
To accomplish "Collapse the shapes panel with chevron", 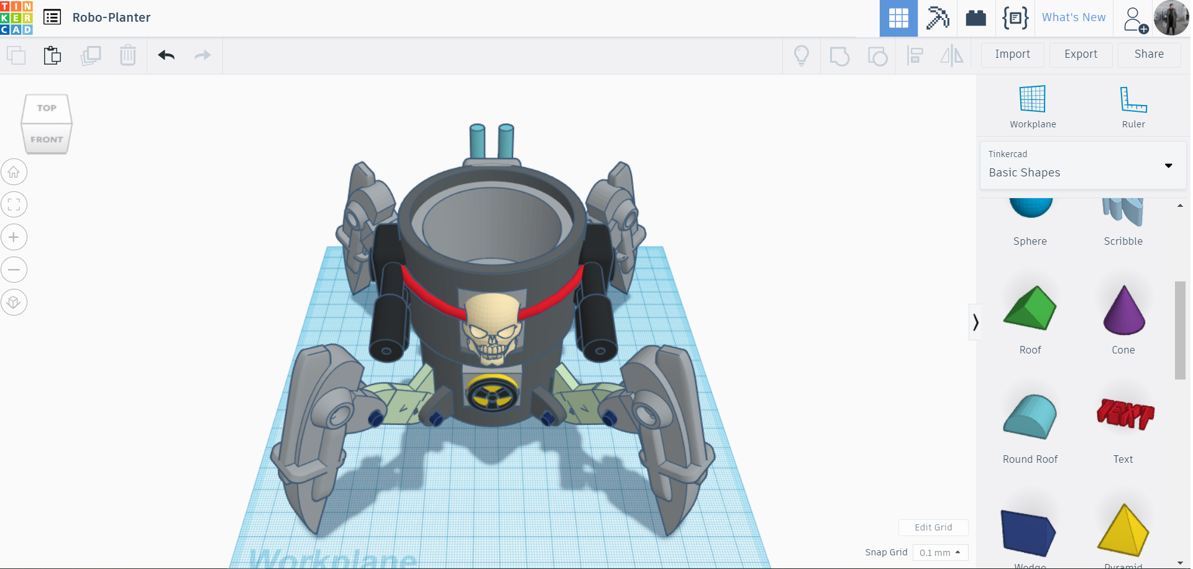I will (x=976, y=322).
